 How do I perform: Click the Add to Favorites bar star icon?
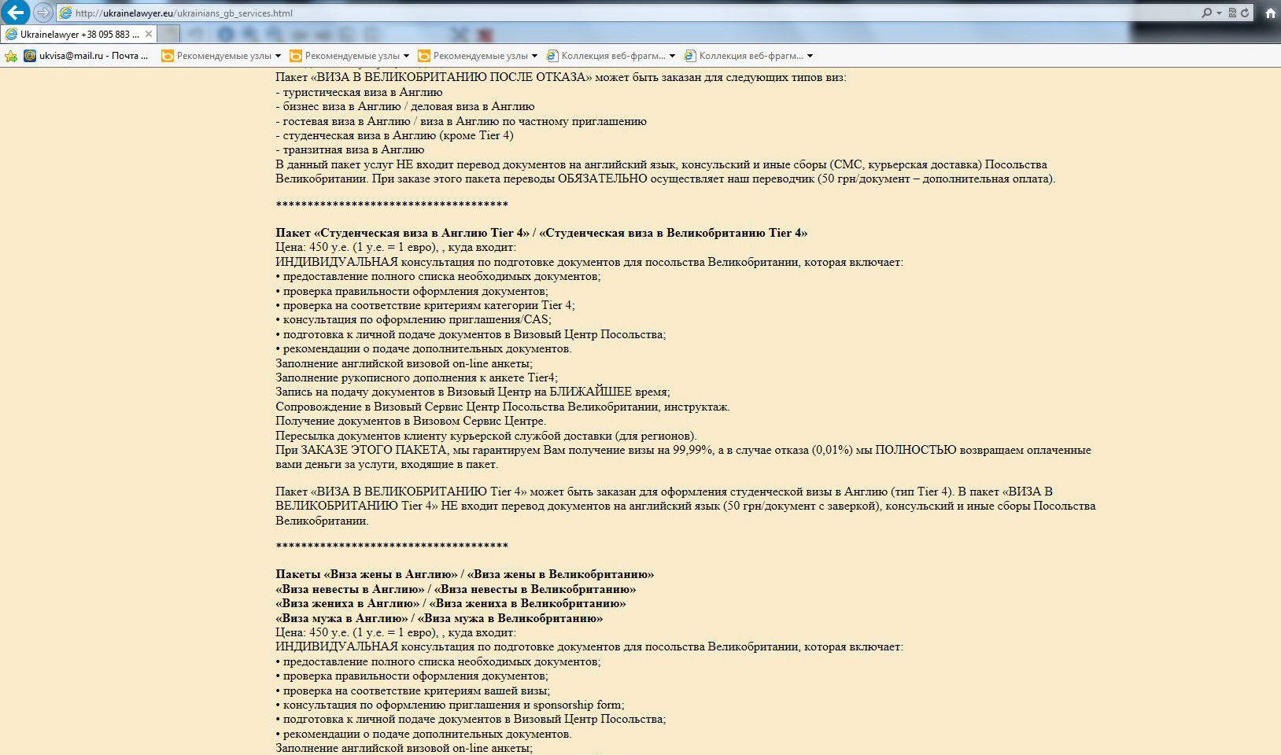pos(11,56)
